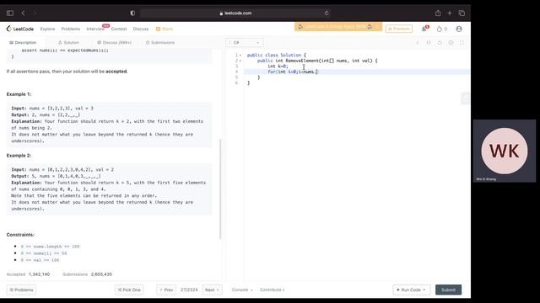Fold line 2 with the gutter arrow
The width and height of the screenshot is (540, 303).
(x=240, y=61)
